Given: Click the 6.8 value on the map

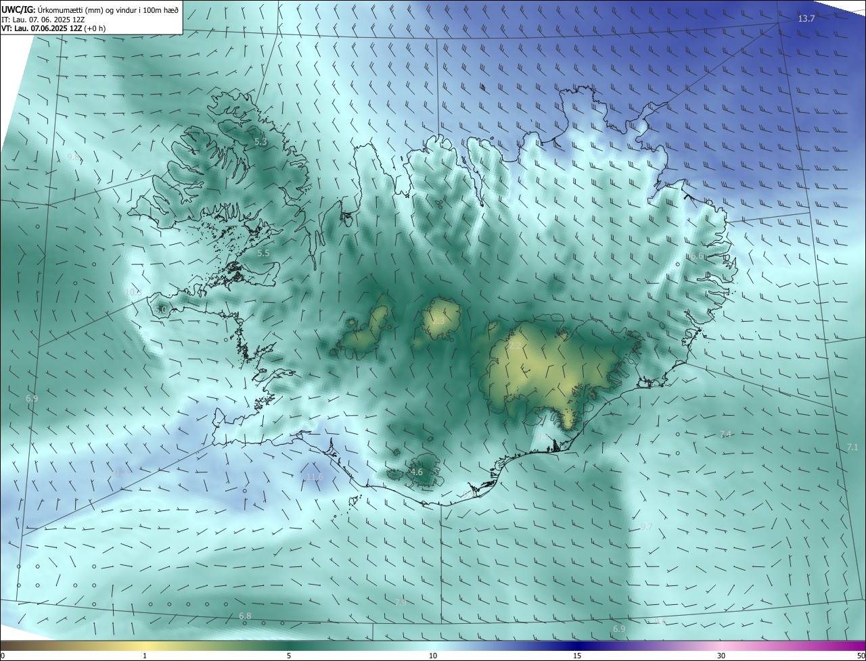Looking at the screenshot, I should point(245,616).
